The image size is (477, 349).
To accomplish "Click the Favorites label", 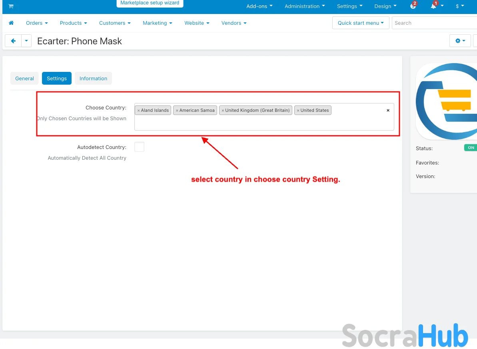I will 427,163.
